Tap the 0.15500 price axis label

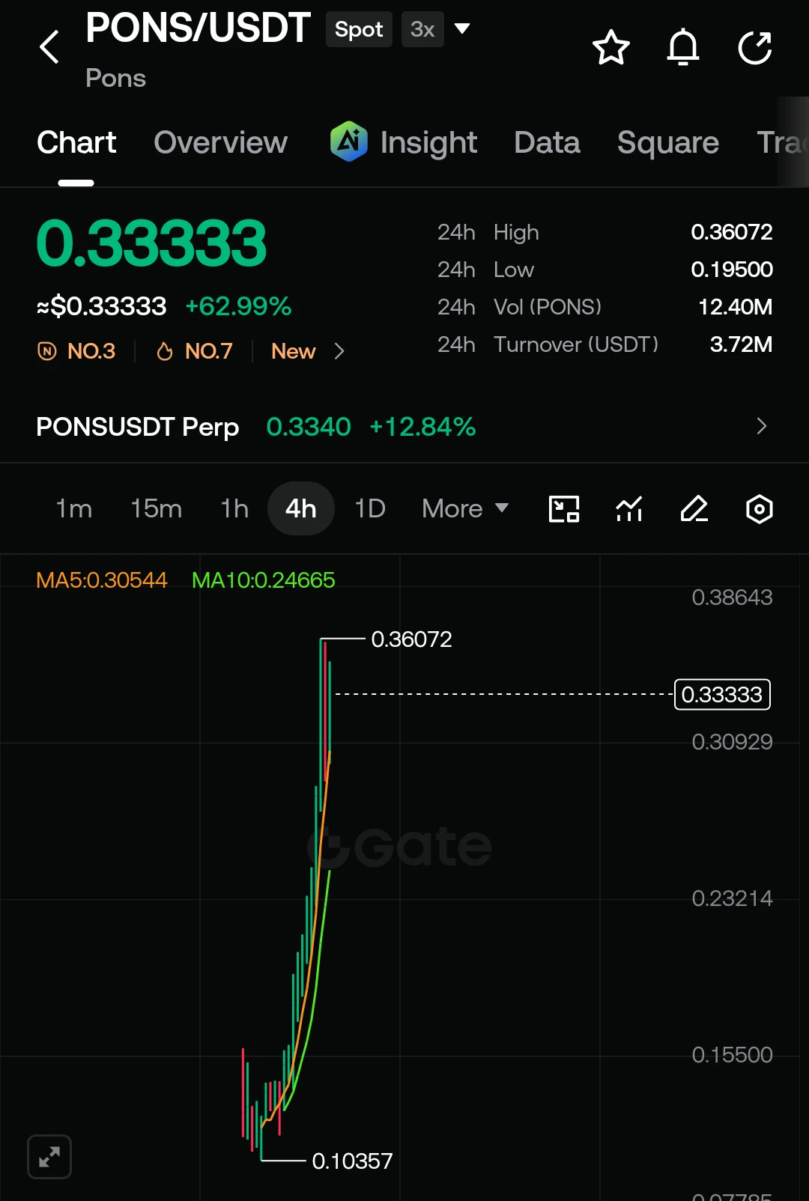[732, 1055]
